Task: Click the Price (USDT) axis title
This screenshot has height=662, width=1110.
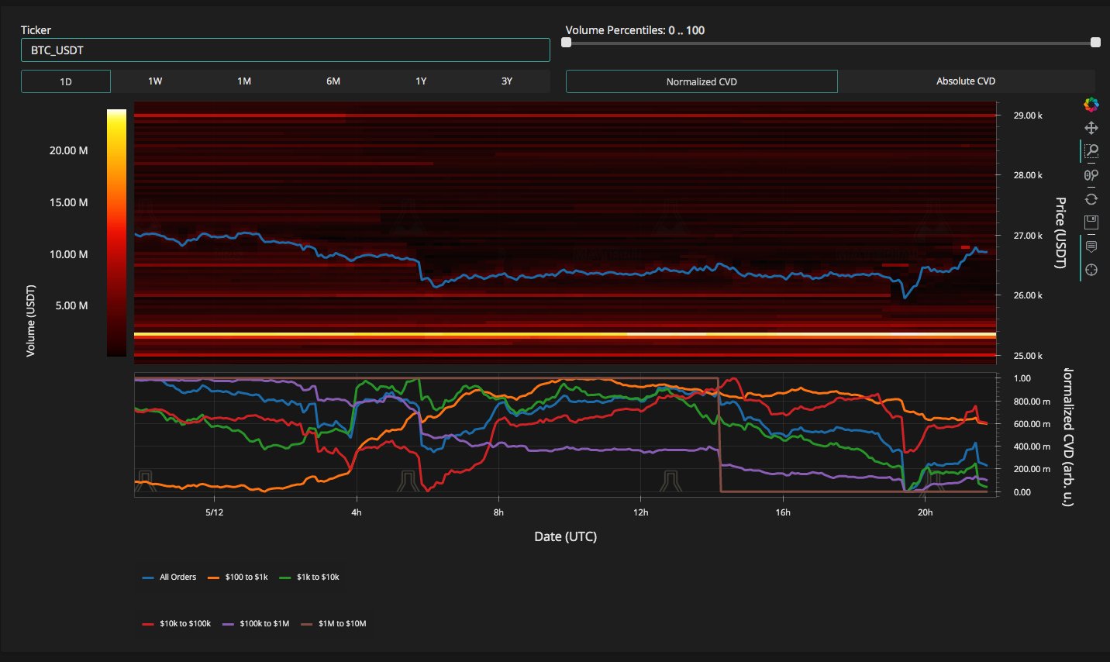Action: click(x=1061, y=233)
